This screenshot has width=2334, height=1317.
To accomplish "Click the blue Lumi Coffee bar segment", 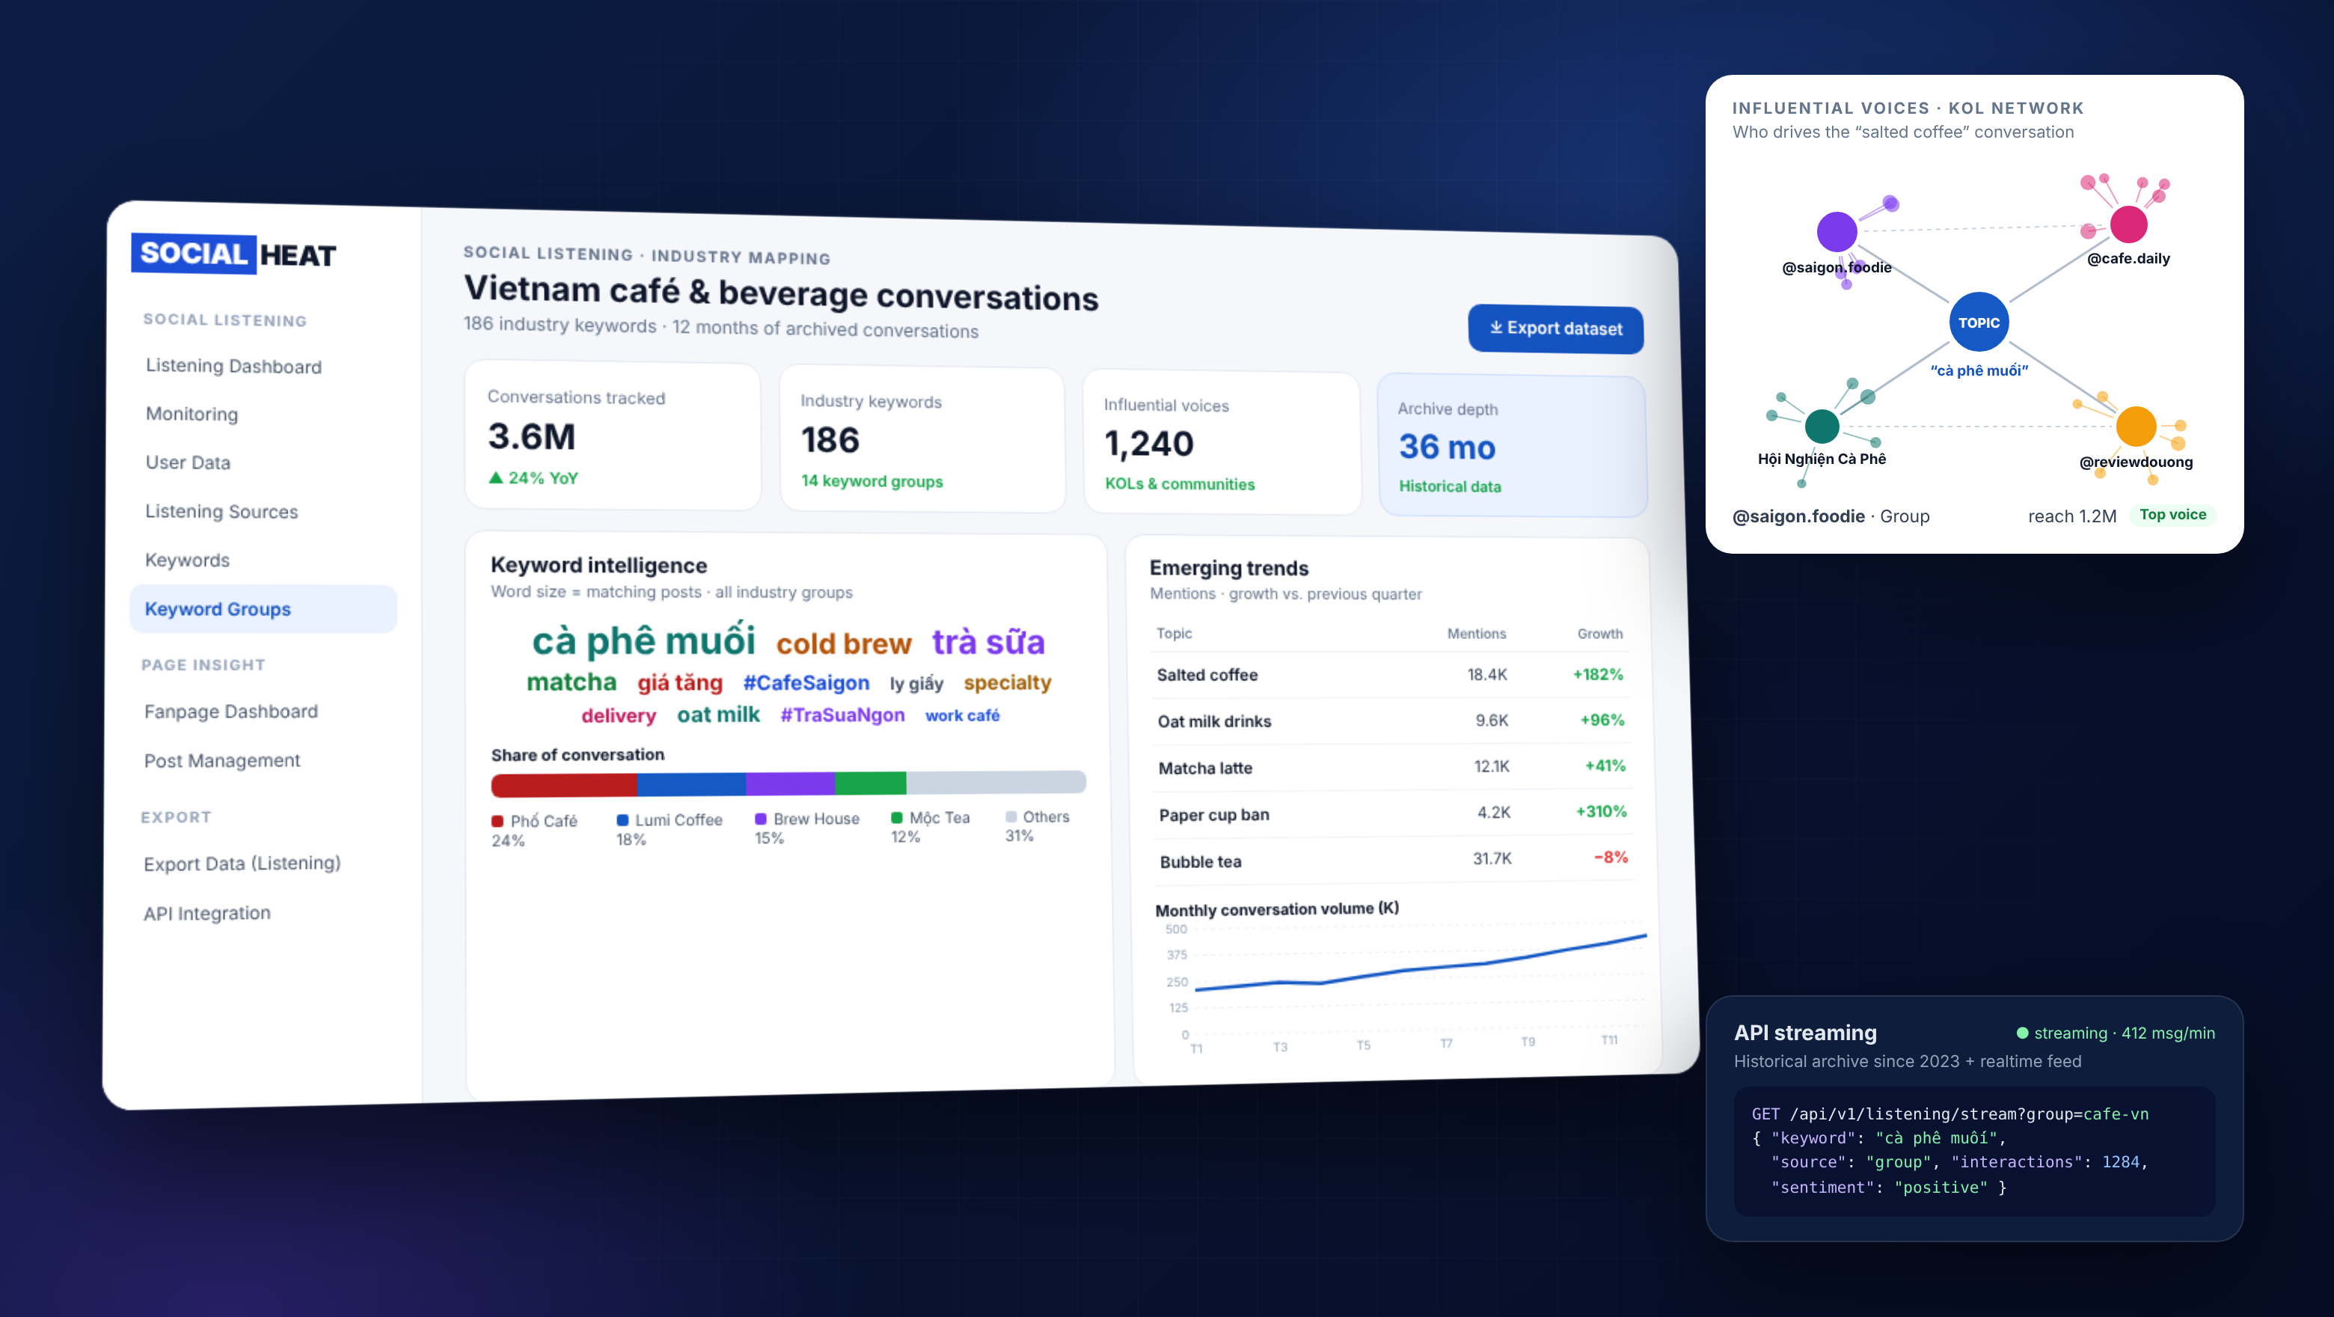I will 691,783.
